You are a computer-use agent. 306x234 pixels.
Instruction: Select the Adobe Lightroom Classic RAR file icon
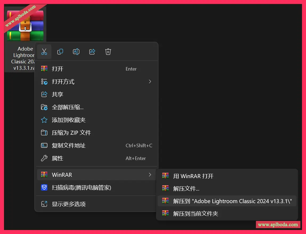point(25,26)
